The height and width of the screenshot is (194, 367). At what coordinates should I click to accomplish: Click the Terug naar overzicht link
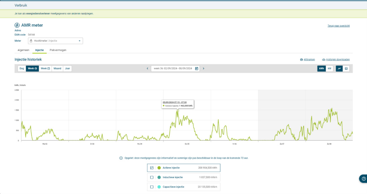click(338, 26)
